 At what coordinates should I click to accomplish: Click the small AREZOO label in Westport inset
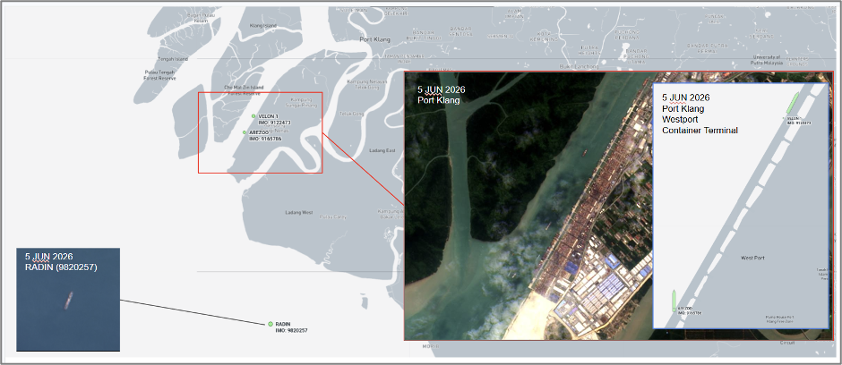coord(684,310)
